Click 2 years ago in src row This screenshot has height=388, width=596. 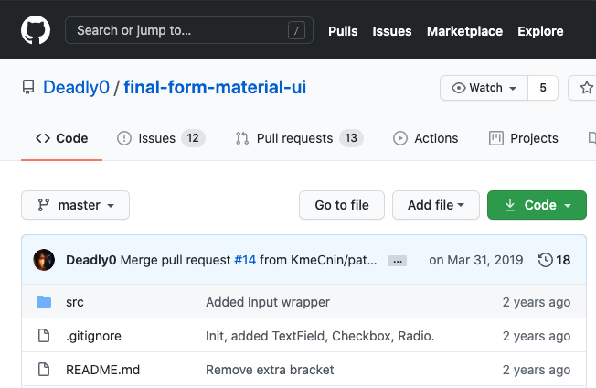pyautogui.click(x=537, y=302)
